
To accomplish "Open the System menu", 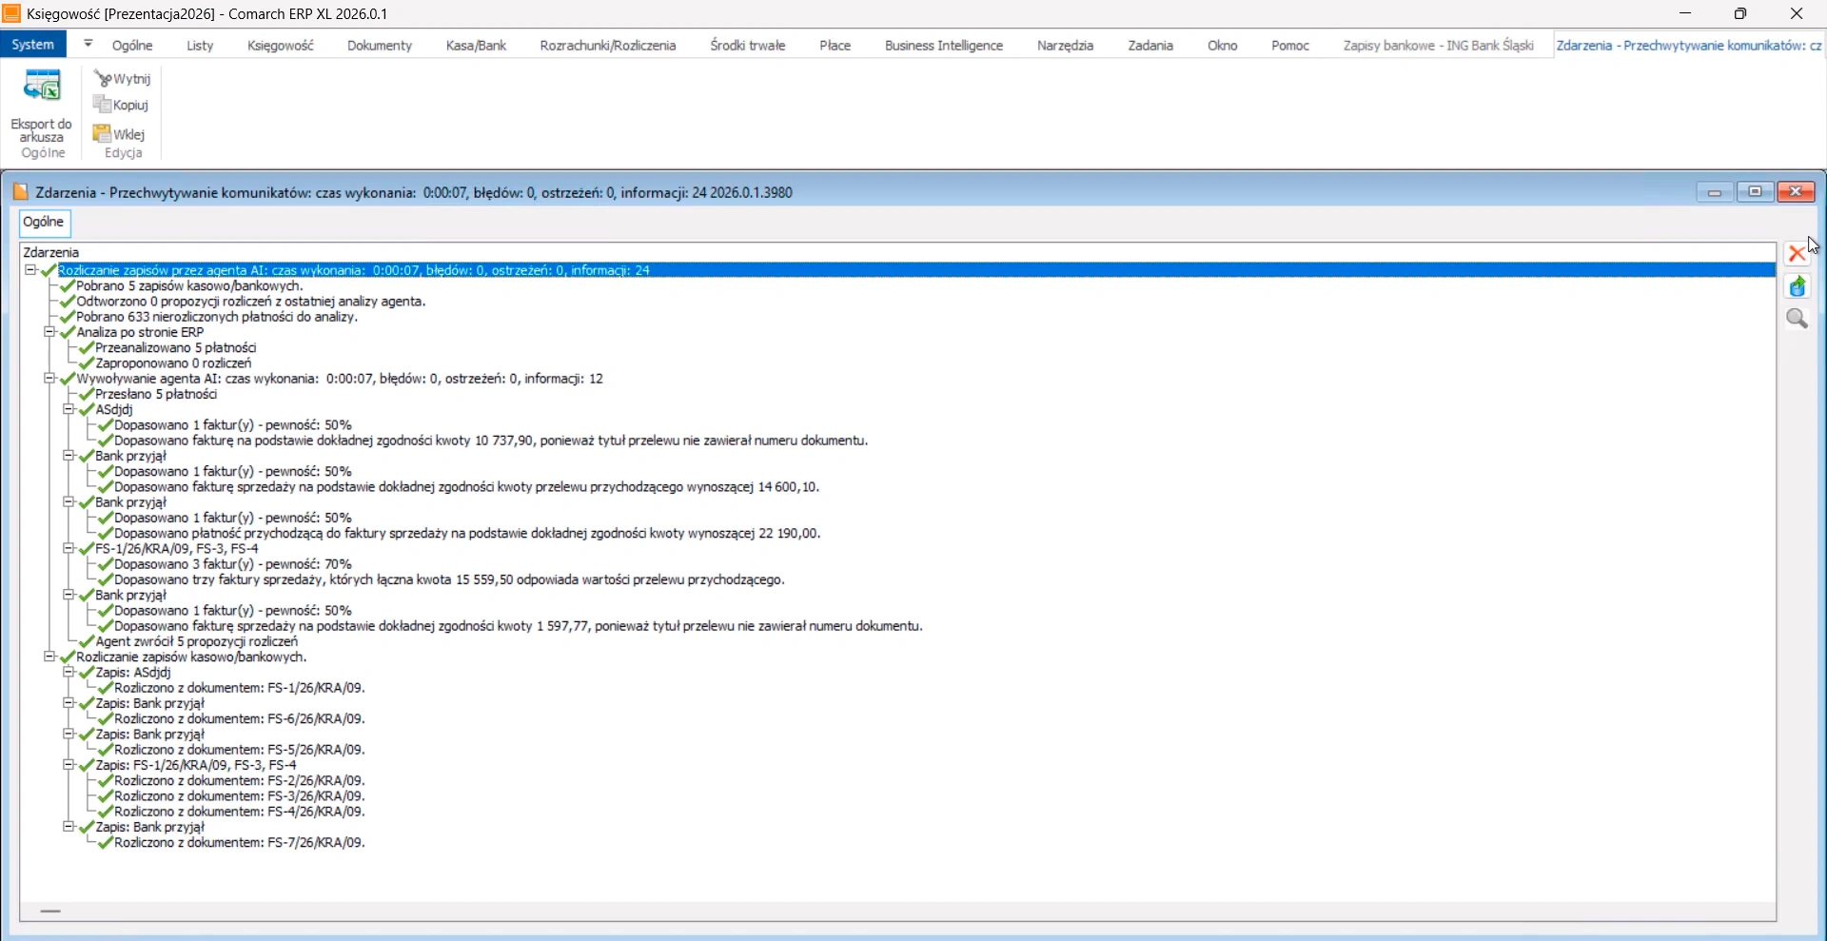I will (33, 45).
